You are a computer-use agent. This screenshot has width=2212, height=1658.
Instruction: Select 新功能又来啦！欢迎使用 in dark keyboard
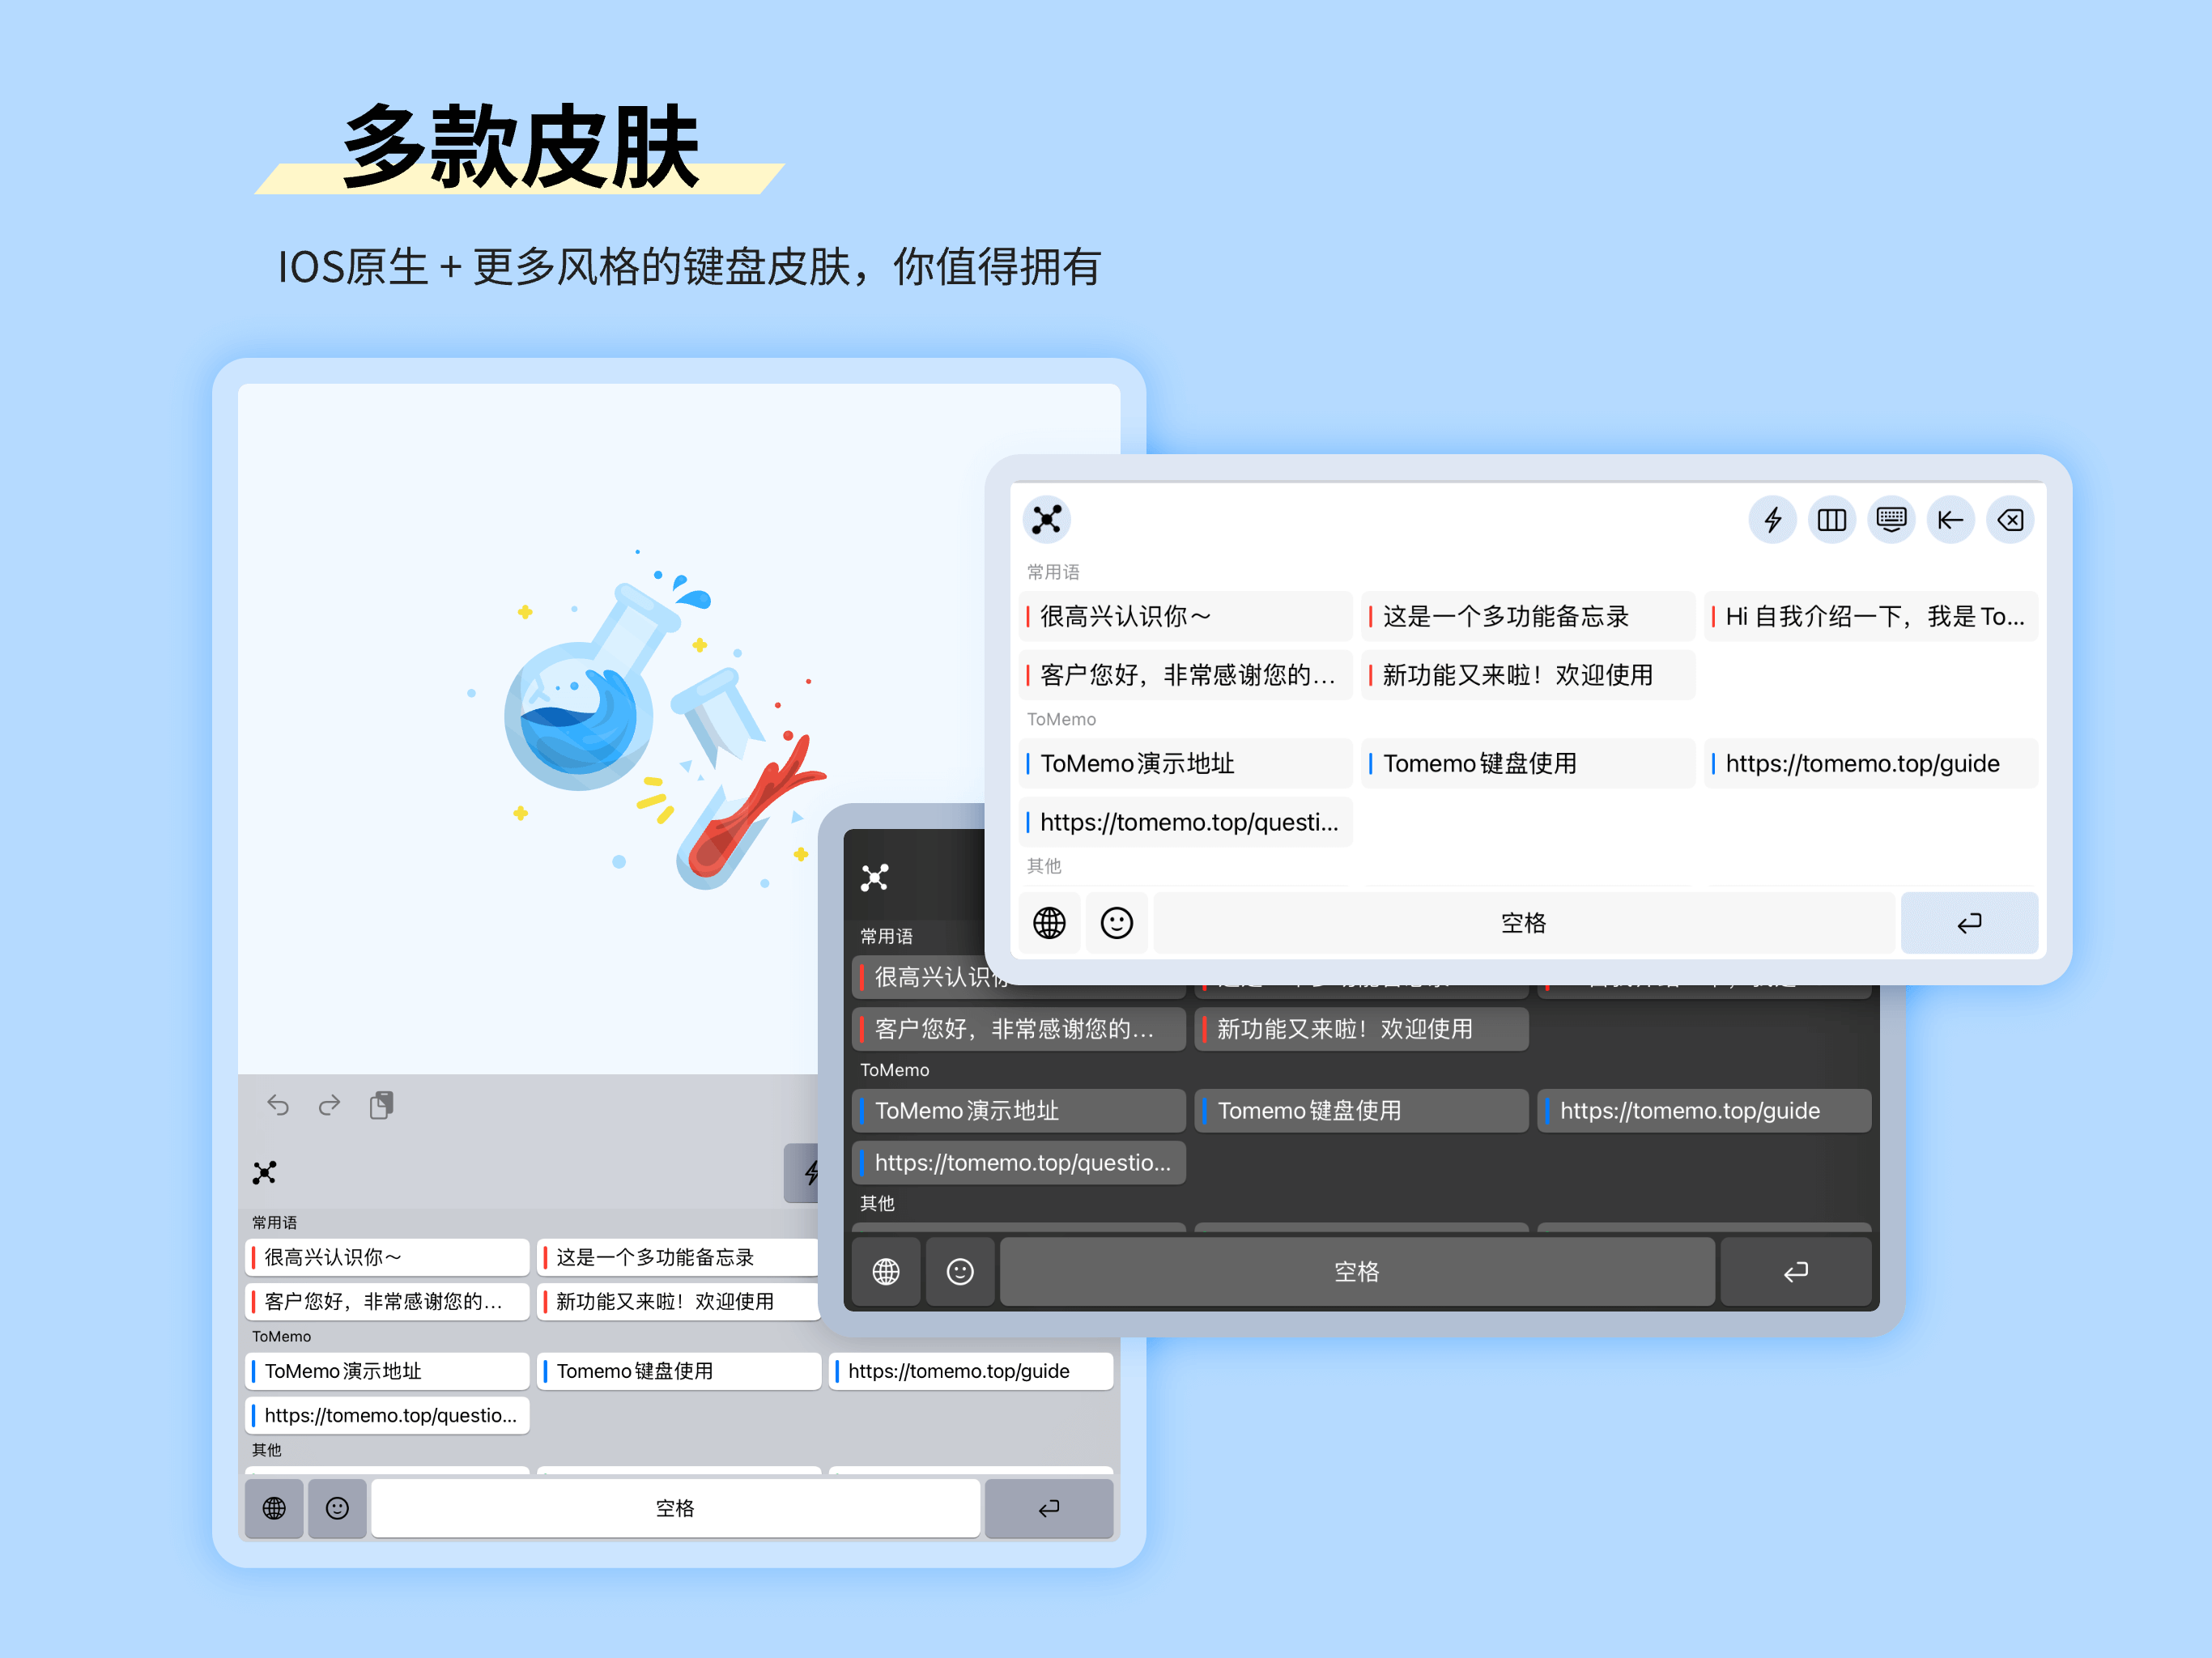[1361, 1029]
